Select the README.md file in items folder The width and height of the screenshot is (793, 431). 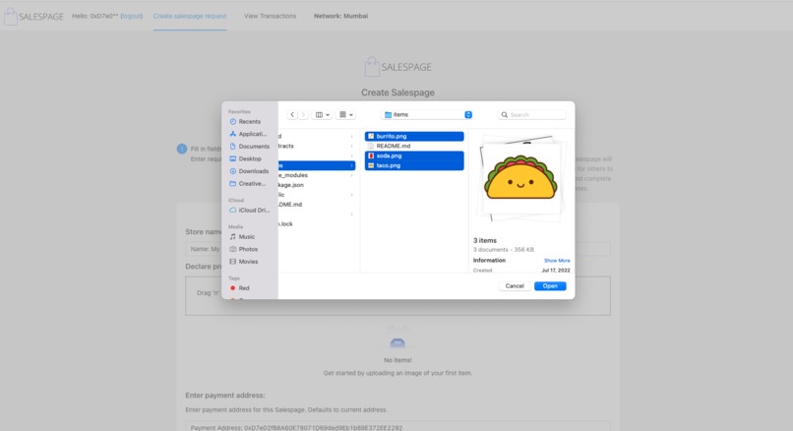(x=414, y=146)
